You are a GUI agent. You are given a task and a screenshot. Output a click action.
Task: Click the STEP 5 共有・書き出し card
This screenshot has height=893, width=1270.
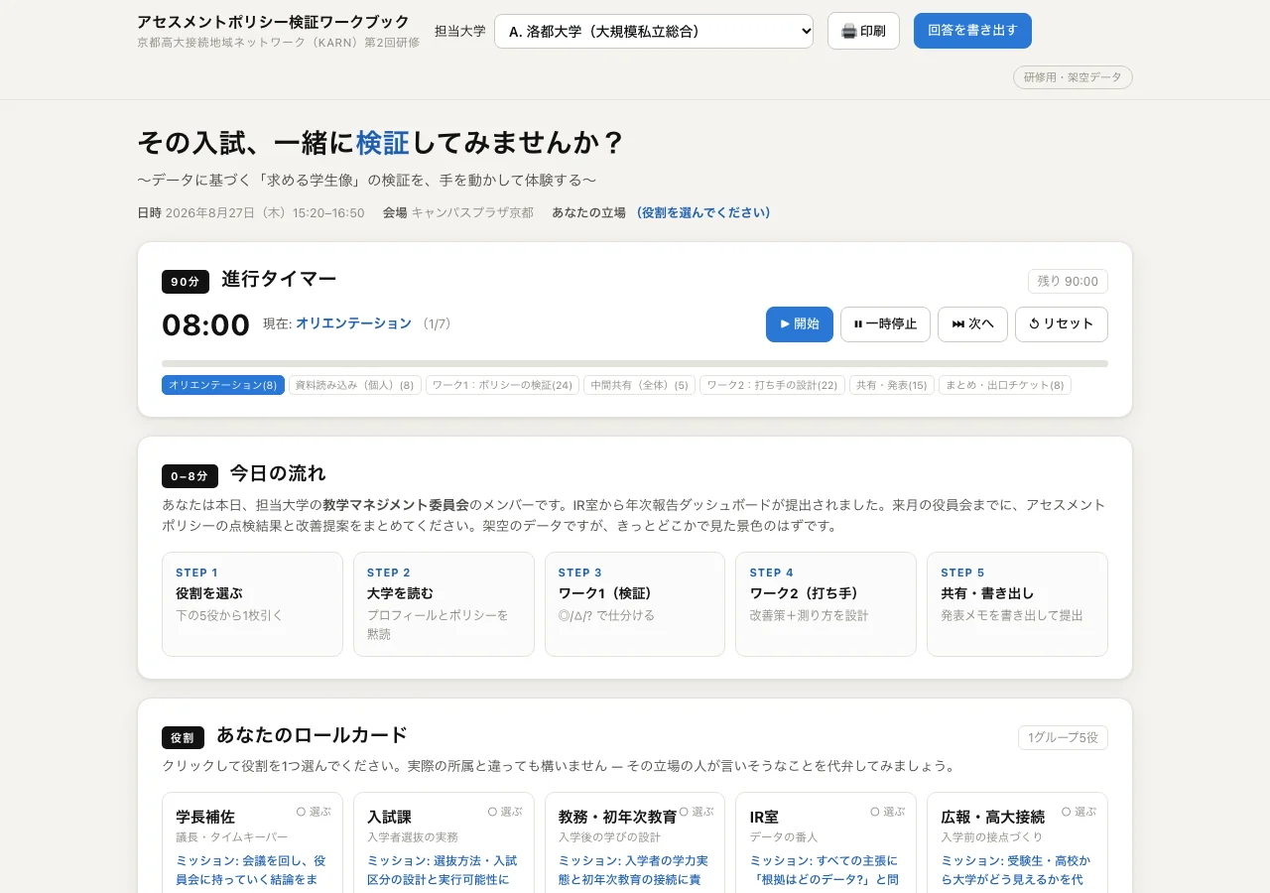1017,604
